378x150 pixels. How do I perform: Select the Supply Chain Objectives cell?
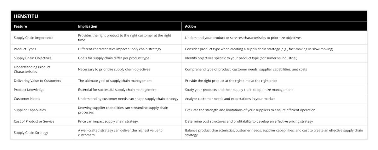pyautogui.click(x=32, y=58)
